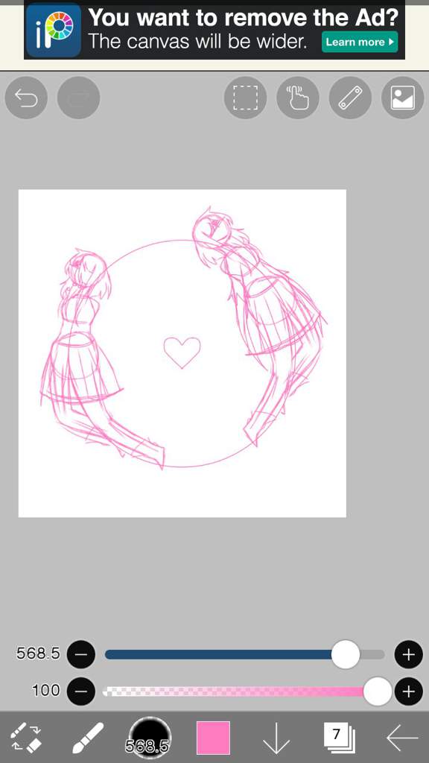Collapse the toolbar with the down arrow
This screenshot has height=763, width=429.
[276, 738]
